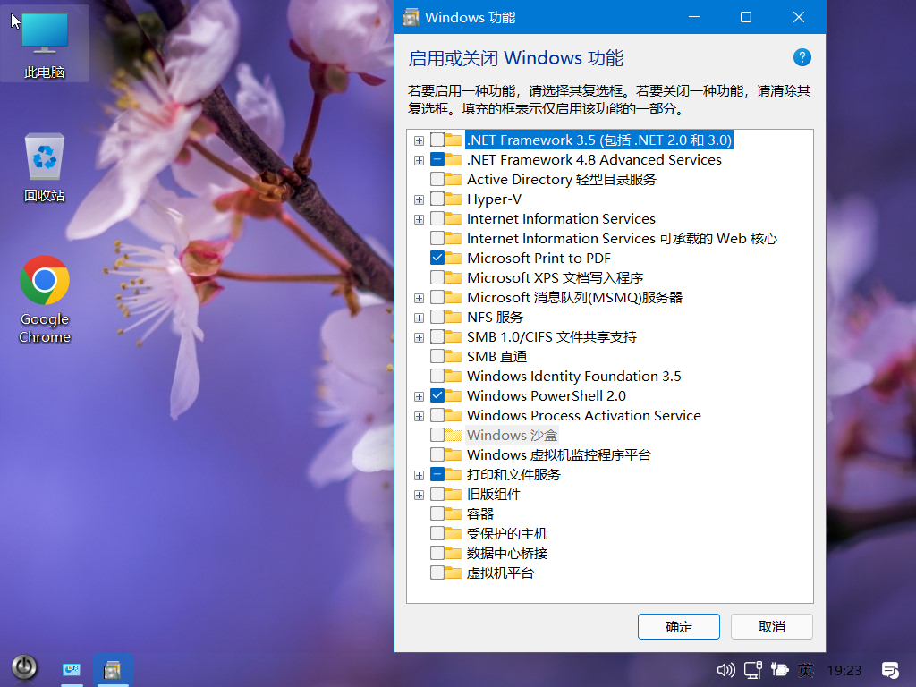Click the blue help question mark icon
The image size is (916, 687).
802,57
